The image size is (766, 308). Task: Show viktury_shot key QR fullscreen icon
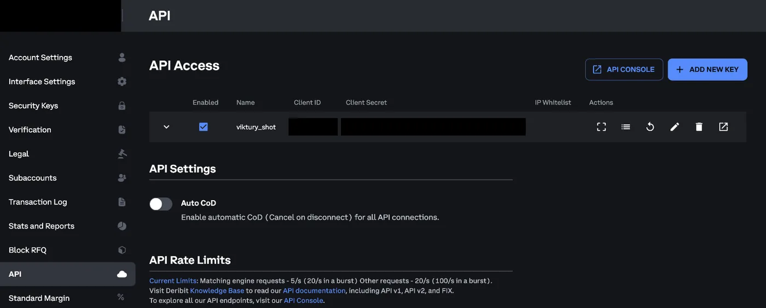[x=601, y=127]
